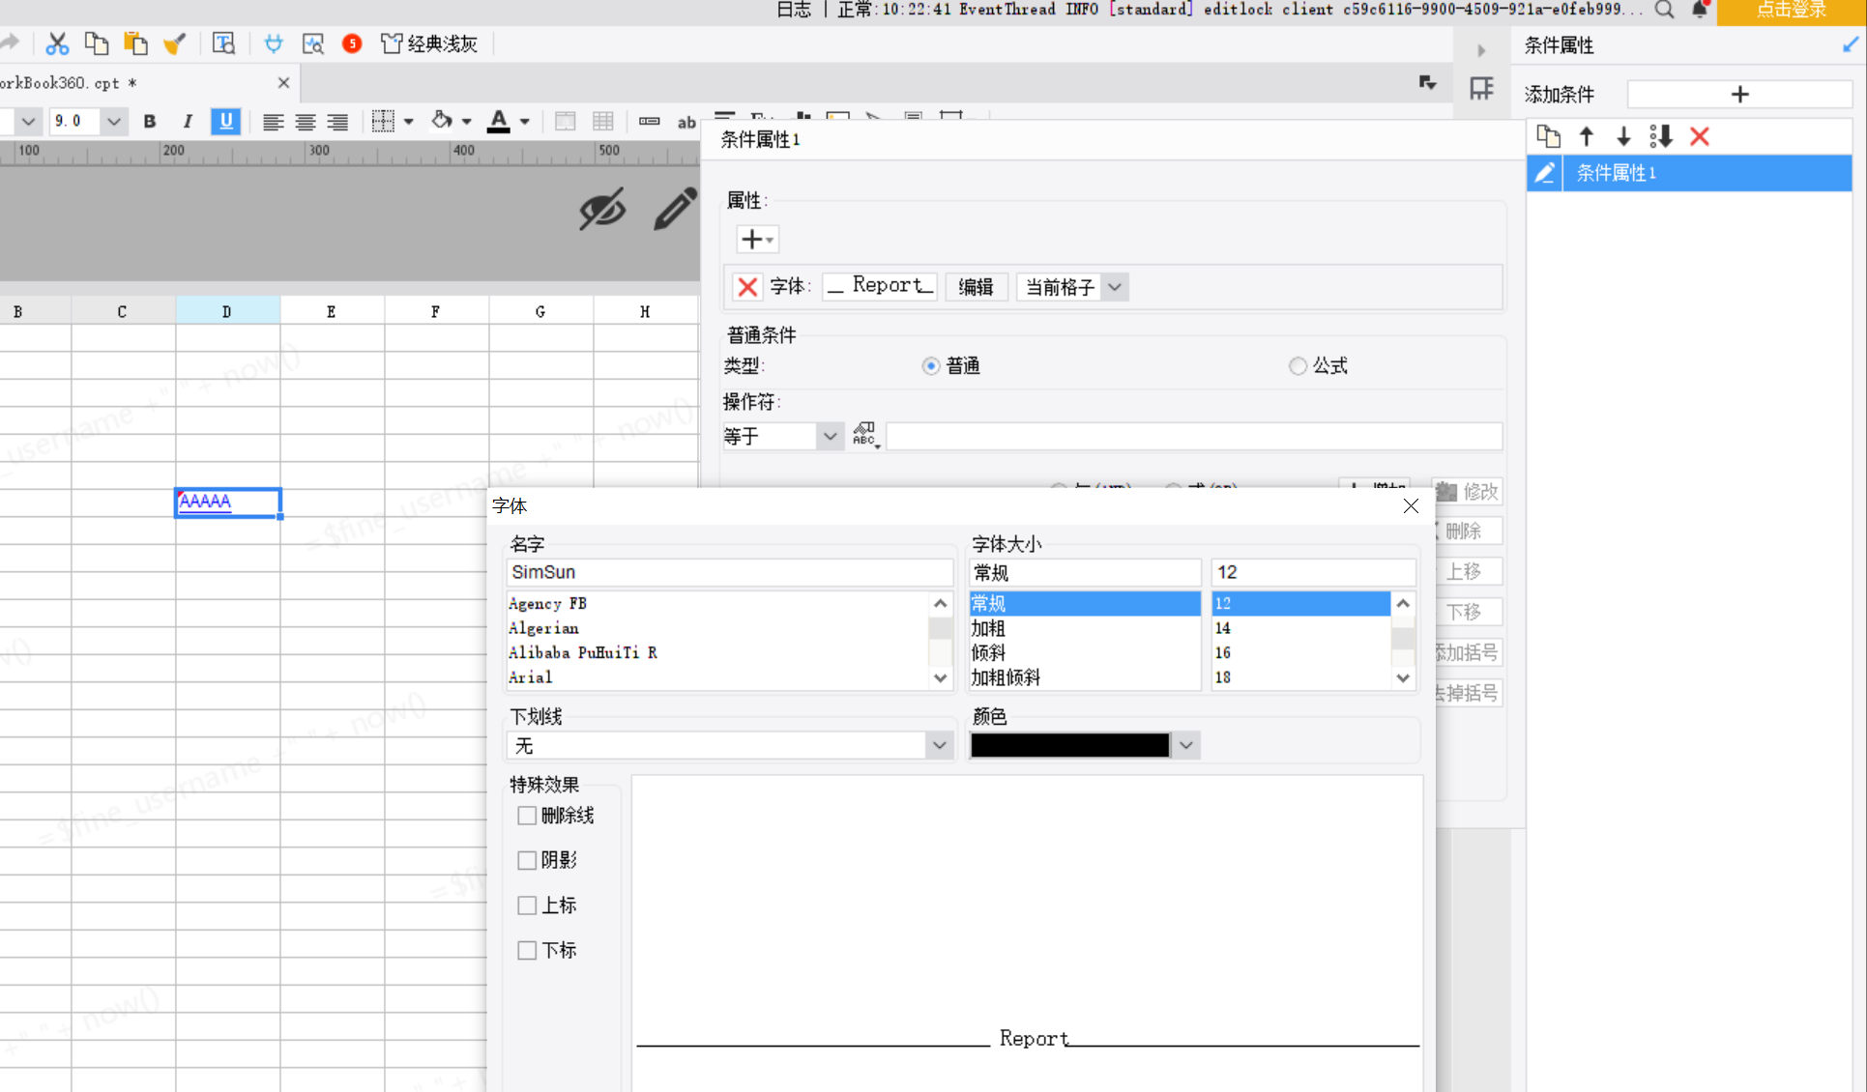The width and height of the screenshot is (1867, 1092).
Task: Click the 点击登录 button
Action: (1791, 11)
